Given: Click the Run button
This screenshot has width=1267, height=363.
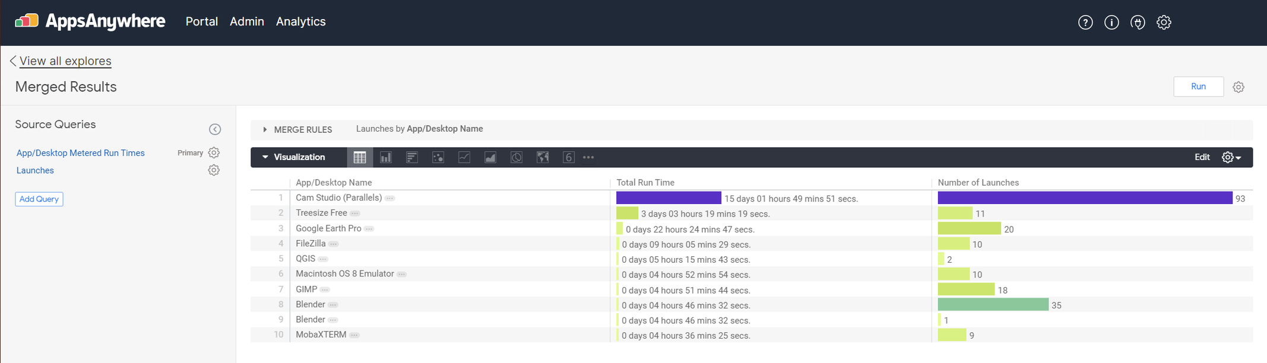Looking at the screenshot, I should 1198,87.
